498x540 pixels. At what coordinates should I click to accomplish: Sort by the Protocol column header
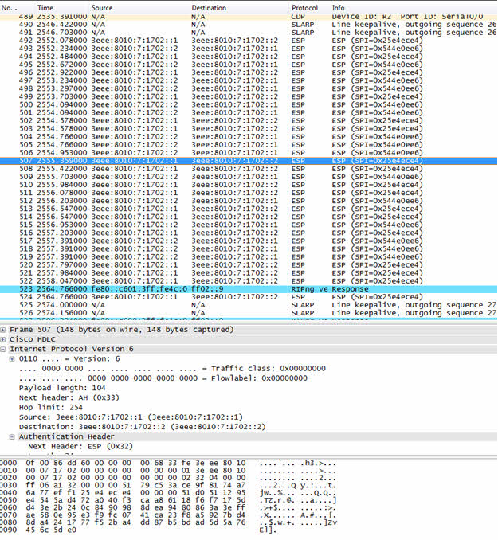[x=304, y=8]
